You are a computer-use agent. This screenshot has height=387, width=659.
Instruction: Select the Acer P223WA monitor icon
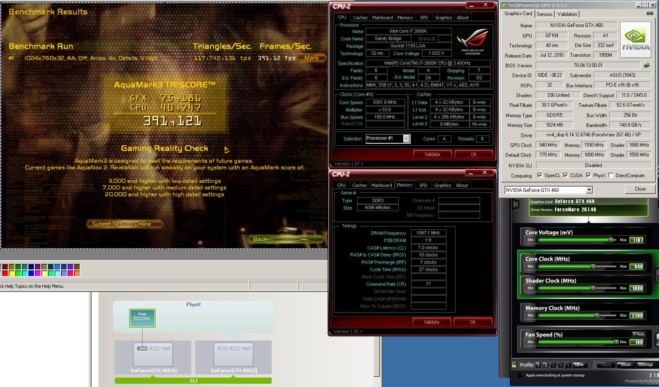[x=142, y=318]
